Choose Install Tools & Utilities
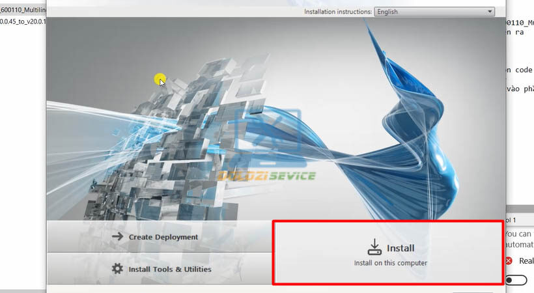Image resolution: width=534 pixels, height=293 pixels. point(169,269)
